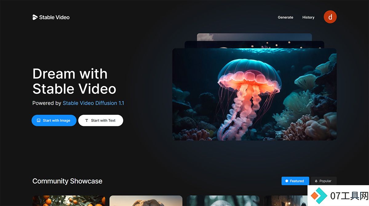The width and height of the screenshot is (369, 206).
Task: Click the Stable Video logo icon
Action: pos(35,17)
